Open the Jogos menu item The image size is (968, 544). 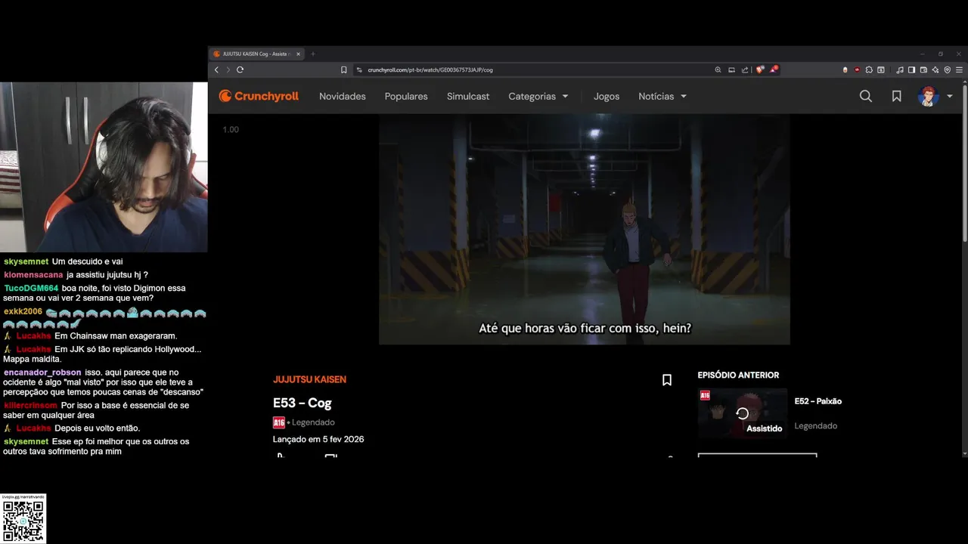(607, 97)
